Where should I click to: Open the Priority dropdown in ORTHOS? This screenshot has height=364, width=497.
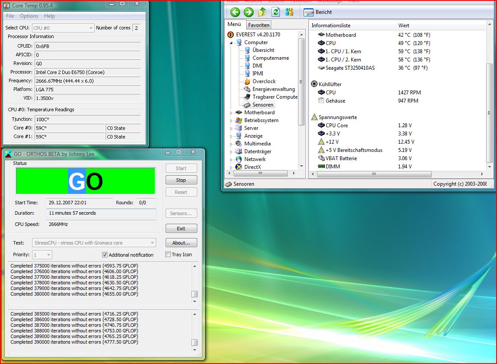click(x=42, y=254)
